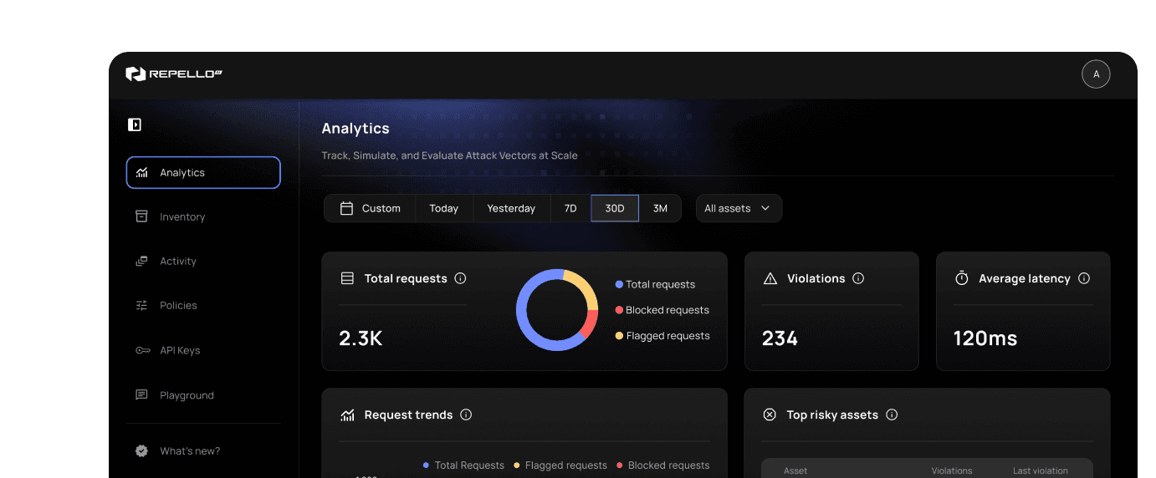Click the Last violation column header
Screen dimensions: 1156x478
1041,470
